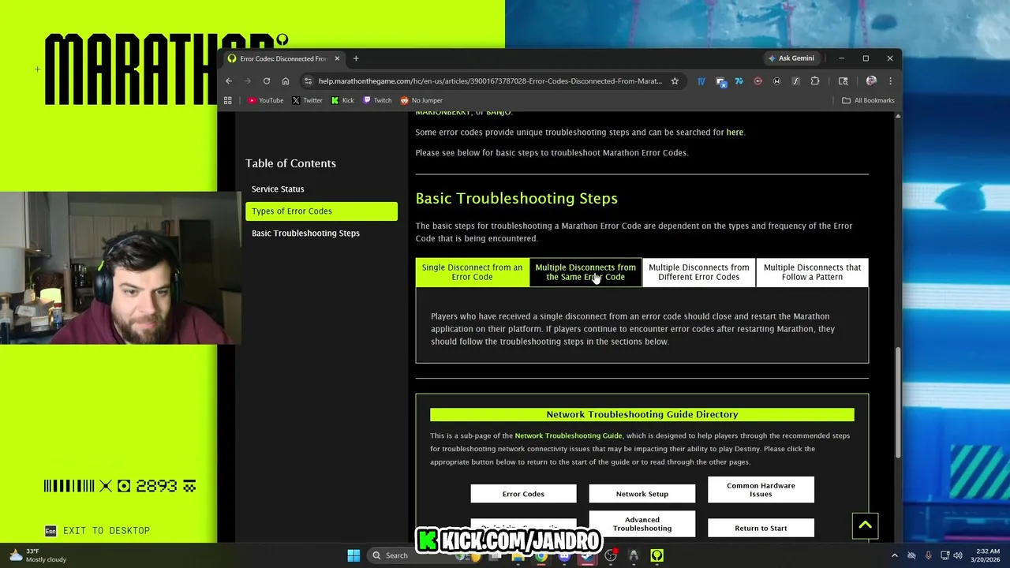Open the 7TV extension icon
The height and width of the screenshot is (568, 1010).
pyautogui.click(x=739, y=80)
